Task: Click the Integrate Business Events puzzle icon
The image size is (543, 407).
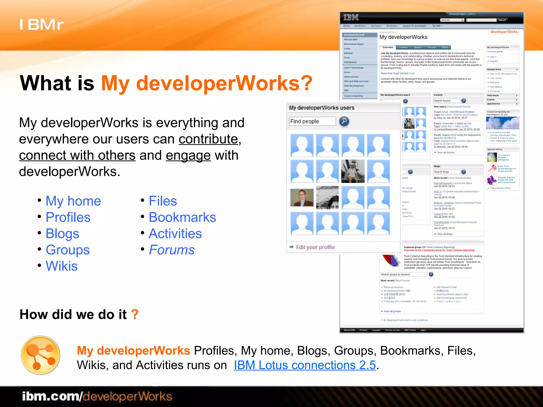Action: tap(492, 180)
